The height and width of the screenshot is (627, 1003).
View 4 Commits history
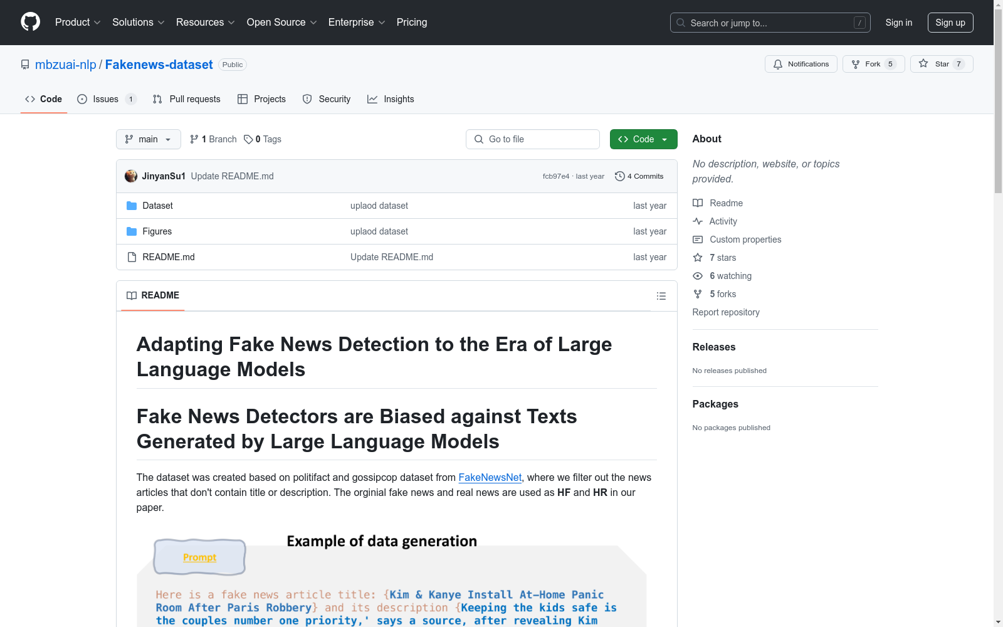click(639, 176)
